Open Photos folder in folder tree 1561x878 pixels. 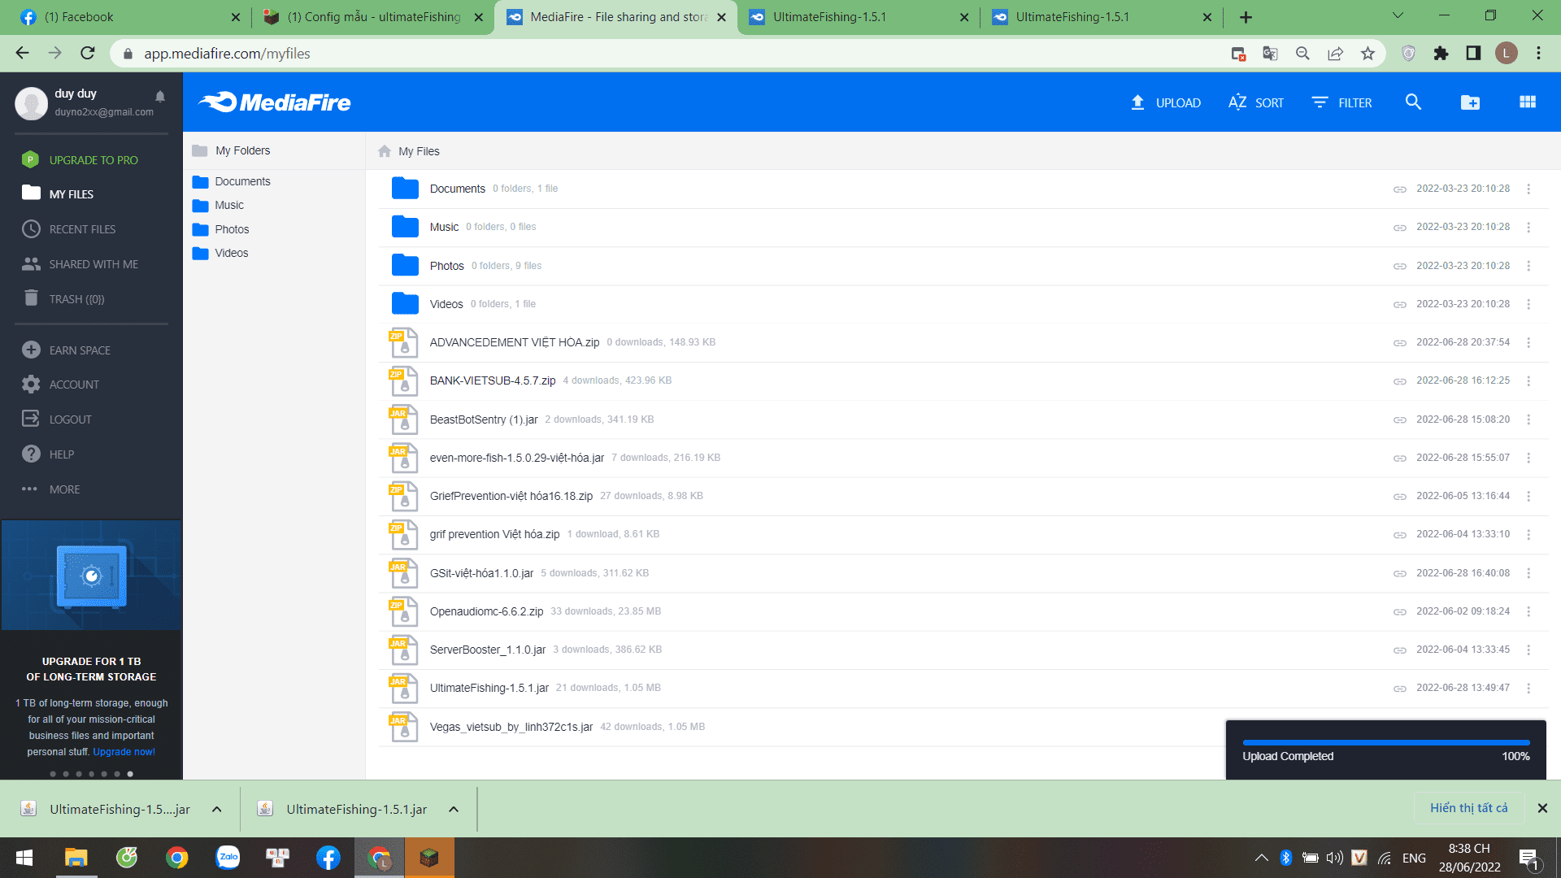tap(232, 229)
